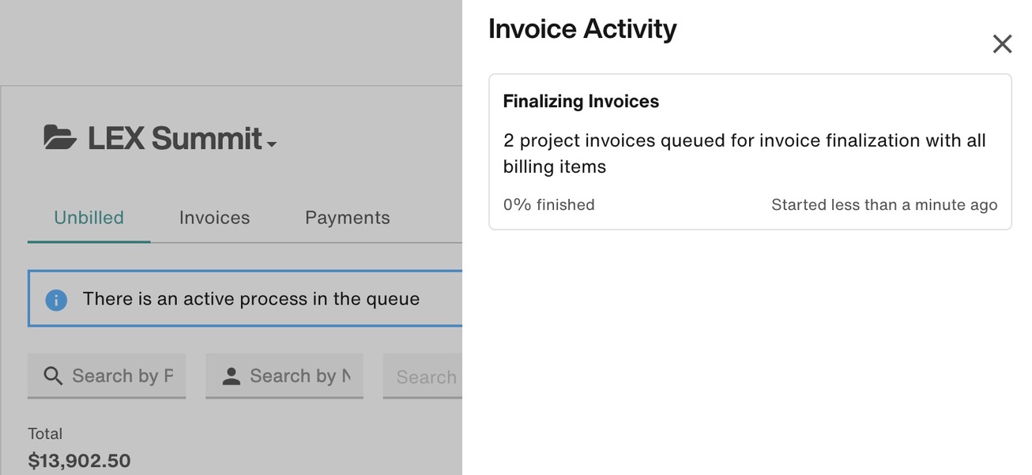1032x475 pixels.
Task: Click the Started less than a minute ago text
Action: (884, 204)
